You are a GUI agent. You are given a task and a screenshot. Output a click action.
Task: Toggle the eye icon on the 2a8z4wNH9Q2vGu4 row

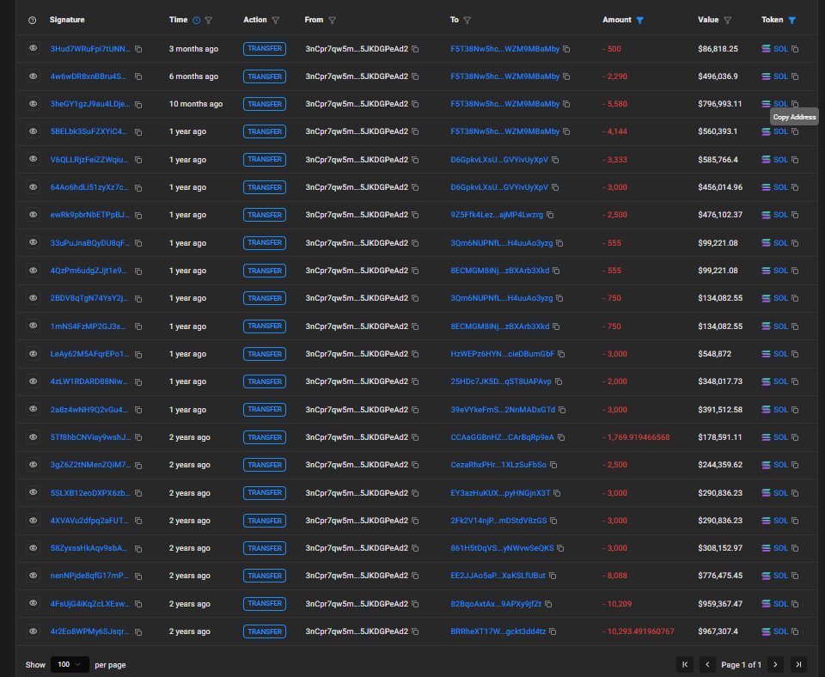(33, 409)
